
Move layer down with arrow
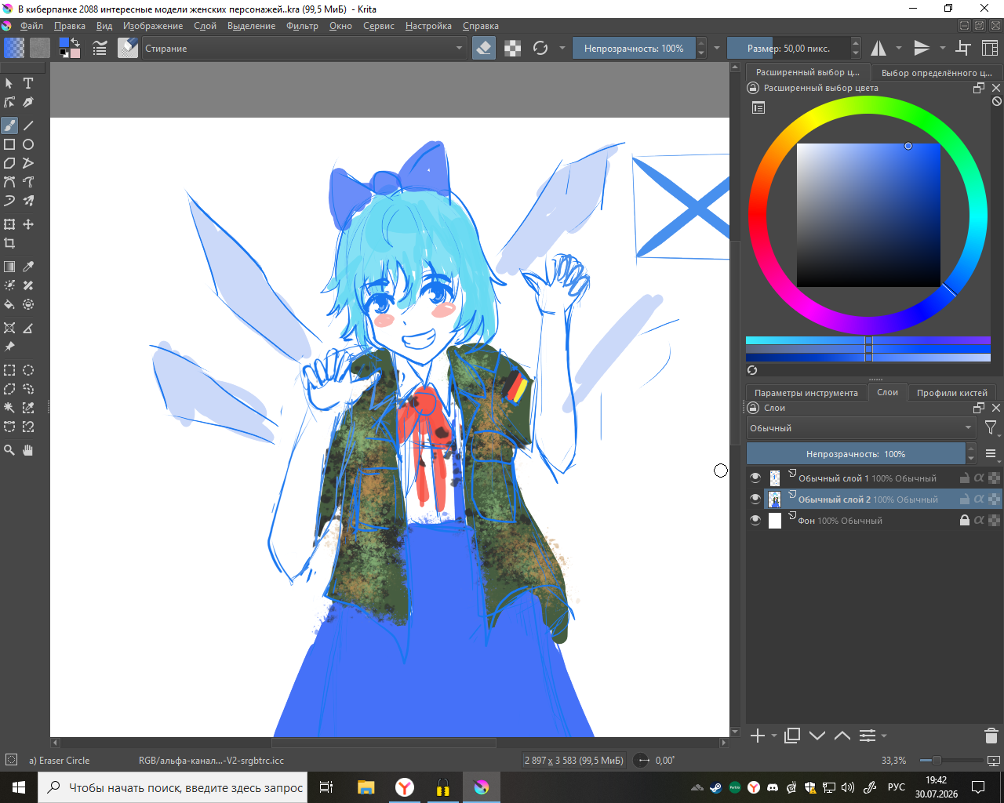[817, 736]
